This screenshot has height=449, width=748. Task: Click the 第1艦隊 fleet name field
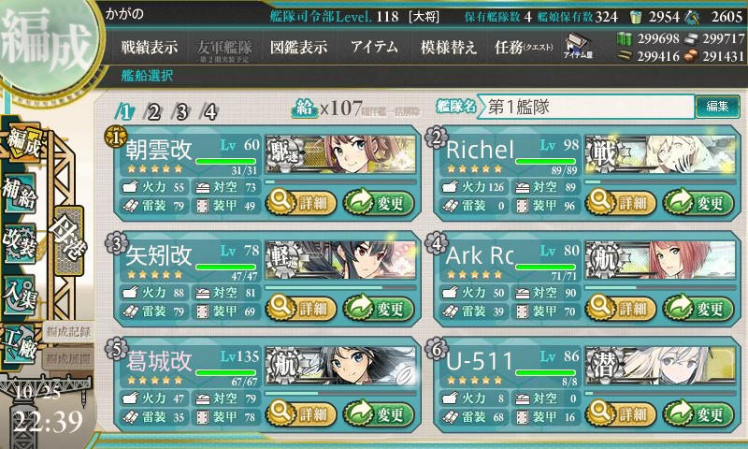(x=586, y=107)
